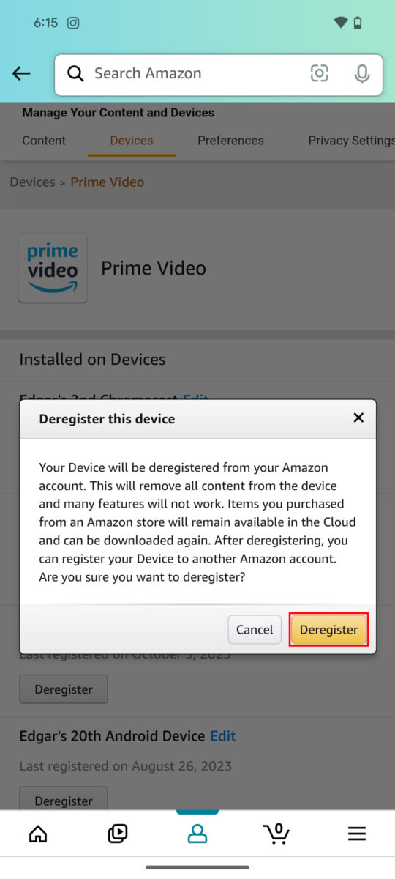This screenshot has width=395, height=879.
Task: Switch to the Content tab
Action: click(x=44, y=141)
